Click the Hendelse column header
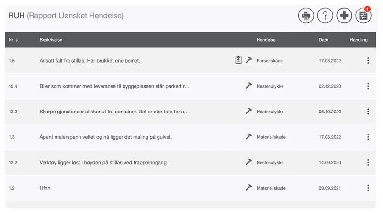 coord(266,40)
